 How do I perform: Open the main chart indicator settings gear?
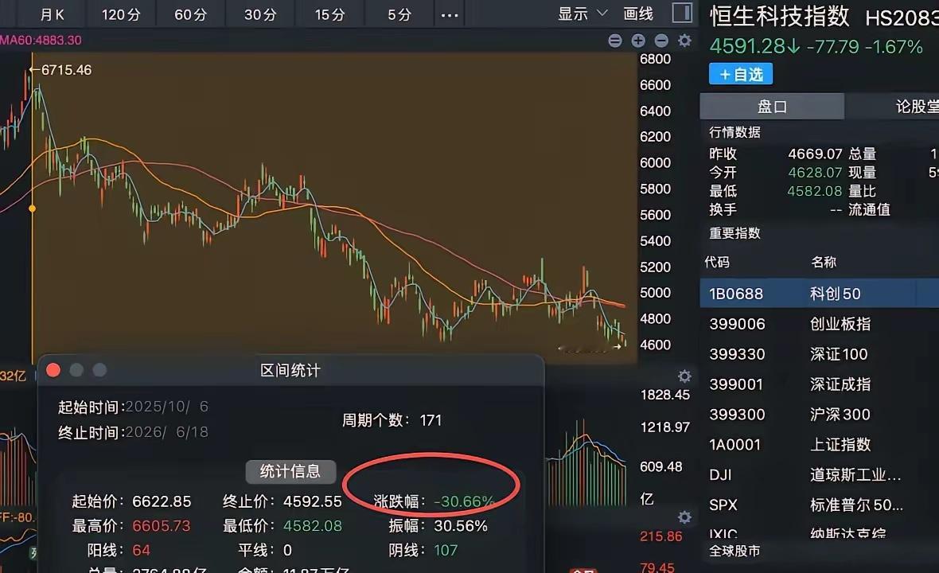tap(684, 41)
